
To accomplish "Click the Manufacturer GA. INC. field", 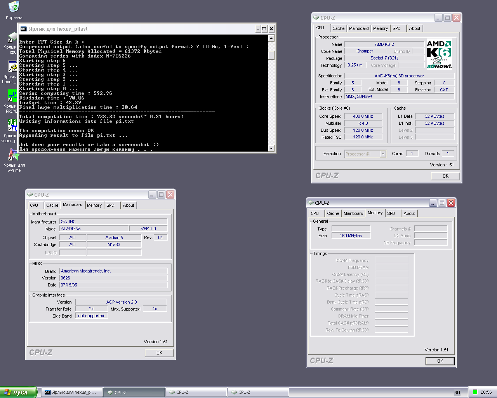I will [113, 222].
